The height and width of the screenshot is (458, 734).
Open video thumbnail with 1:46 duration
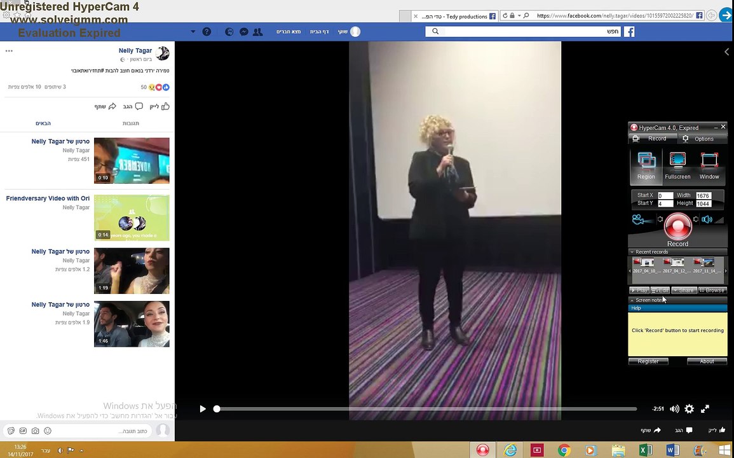click(132, 324)
